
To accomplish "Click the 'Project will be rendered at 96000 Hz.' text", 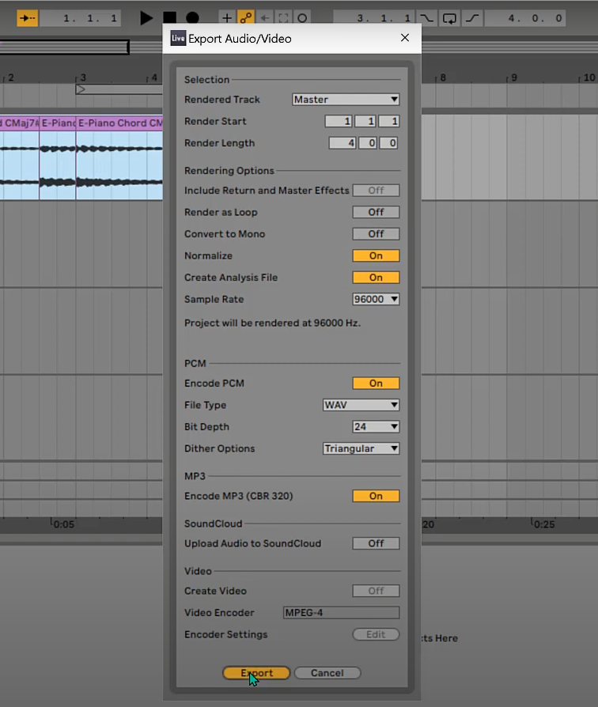I will point(272,323).
